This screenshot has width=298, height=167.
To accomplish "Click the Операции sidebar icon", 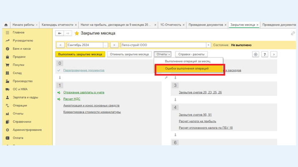I will pyautogui.click(x=8, y=106).
